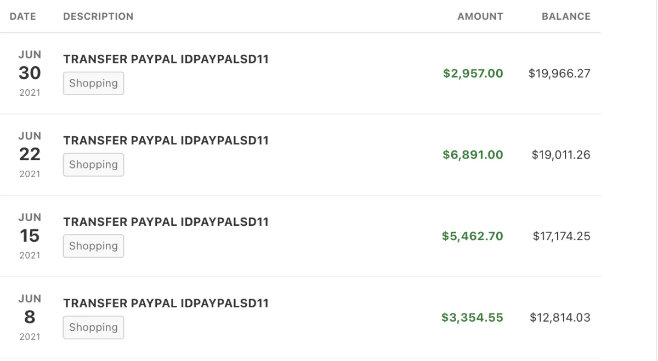Select the $3,354.55 amount
This screenshot has width=658, height=361.
(472, 318)
